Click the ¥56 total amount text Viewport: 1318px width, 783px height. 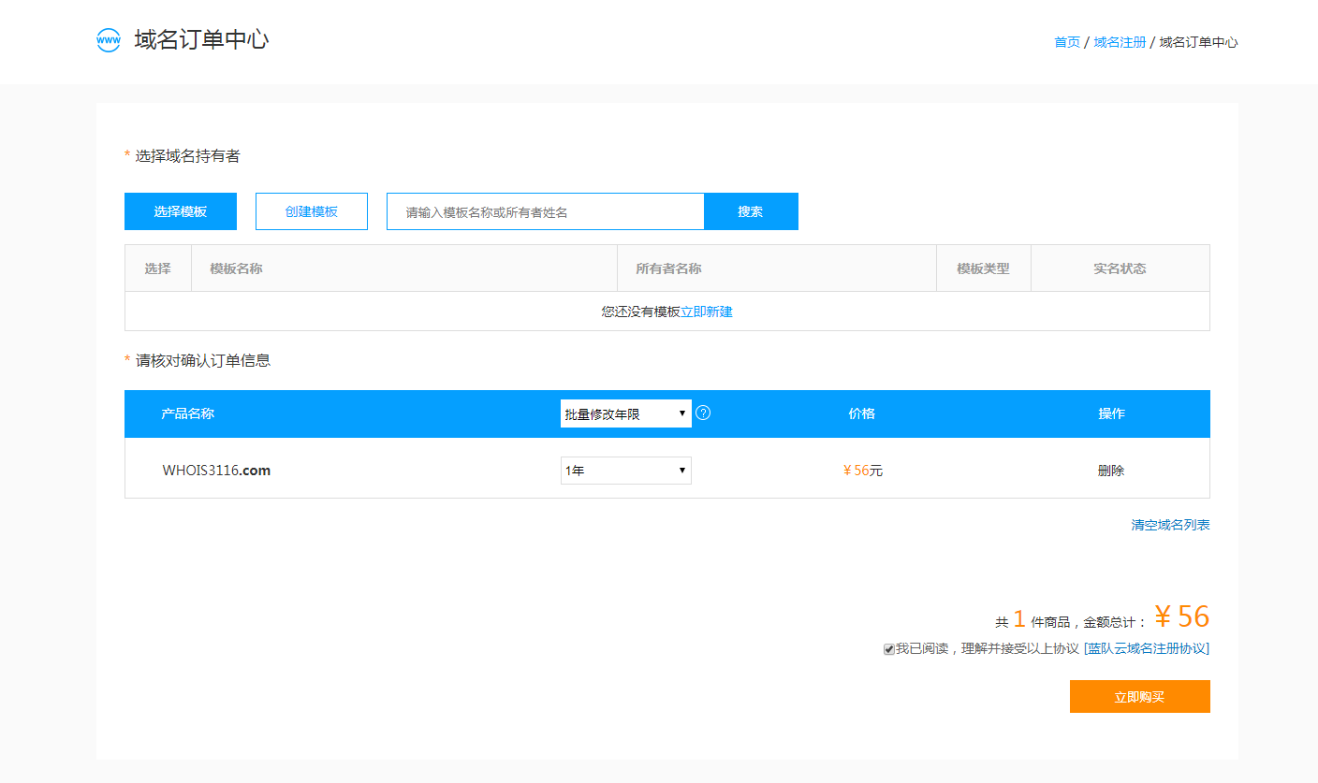click(1181, 616)
